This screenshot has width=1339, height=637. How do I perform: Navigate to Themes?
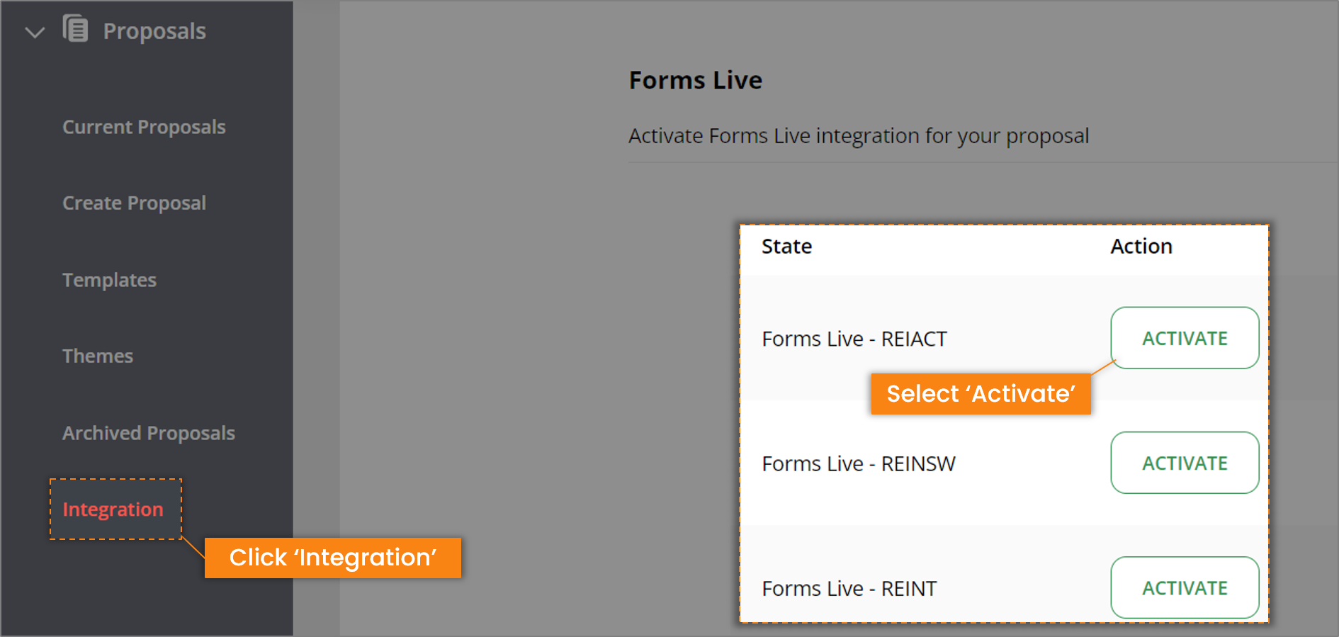98,356
